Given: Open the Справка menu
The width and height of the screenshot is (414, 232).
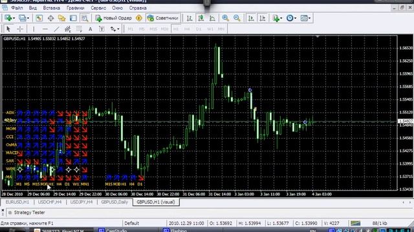Looking at the screenshot, I should [x=138, y=8].
